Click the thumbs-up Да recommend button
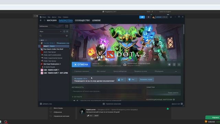The width and height of the screenshot is (220, 124). click(x=121, y=80)
